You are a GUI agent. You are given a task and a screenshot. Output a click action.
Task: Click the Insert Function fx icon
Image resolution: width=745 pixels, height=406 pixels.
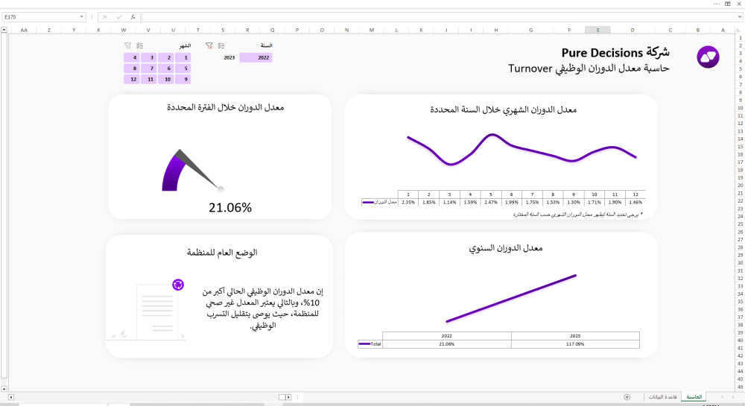pos(132,16)
